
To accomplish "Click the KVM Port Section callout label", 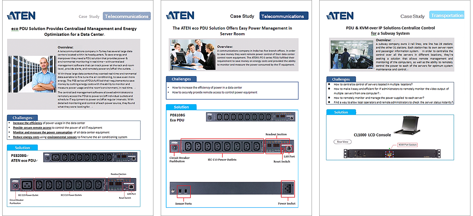I will click(407, 145).
